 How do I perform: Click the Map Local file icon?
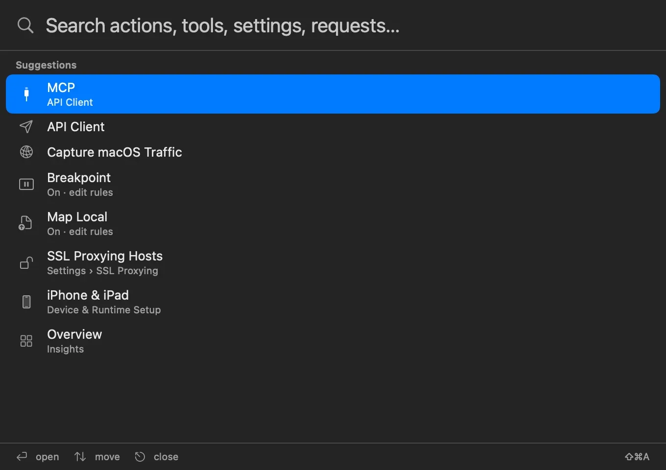25,223
